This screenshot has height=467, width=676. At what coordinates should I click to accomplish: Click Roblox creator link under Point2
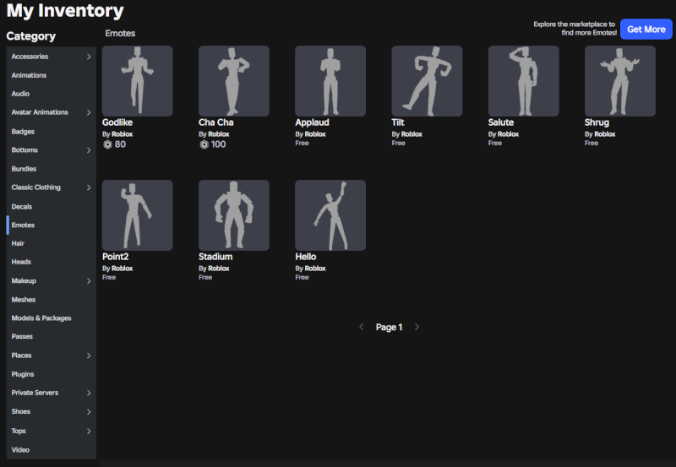point(123,269)
